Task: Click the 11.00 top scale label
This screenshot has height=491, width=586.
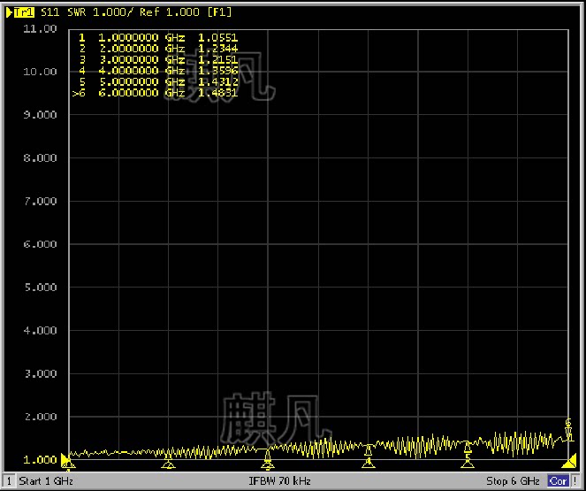Action: point(40,29)
